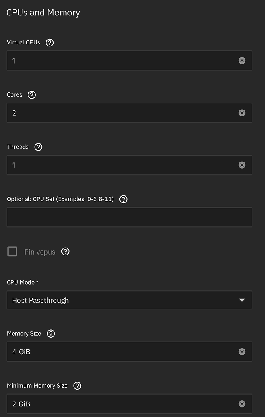265x417 pixels.
Task: Clear the Minimum Memory Size value
Action: [242, 404]
